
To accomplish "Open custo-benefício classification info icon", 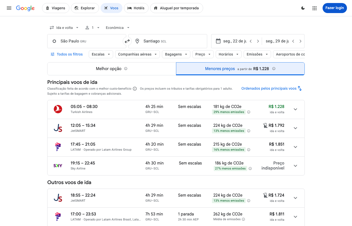I will pyautogui.click(x=135, y=89).
